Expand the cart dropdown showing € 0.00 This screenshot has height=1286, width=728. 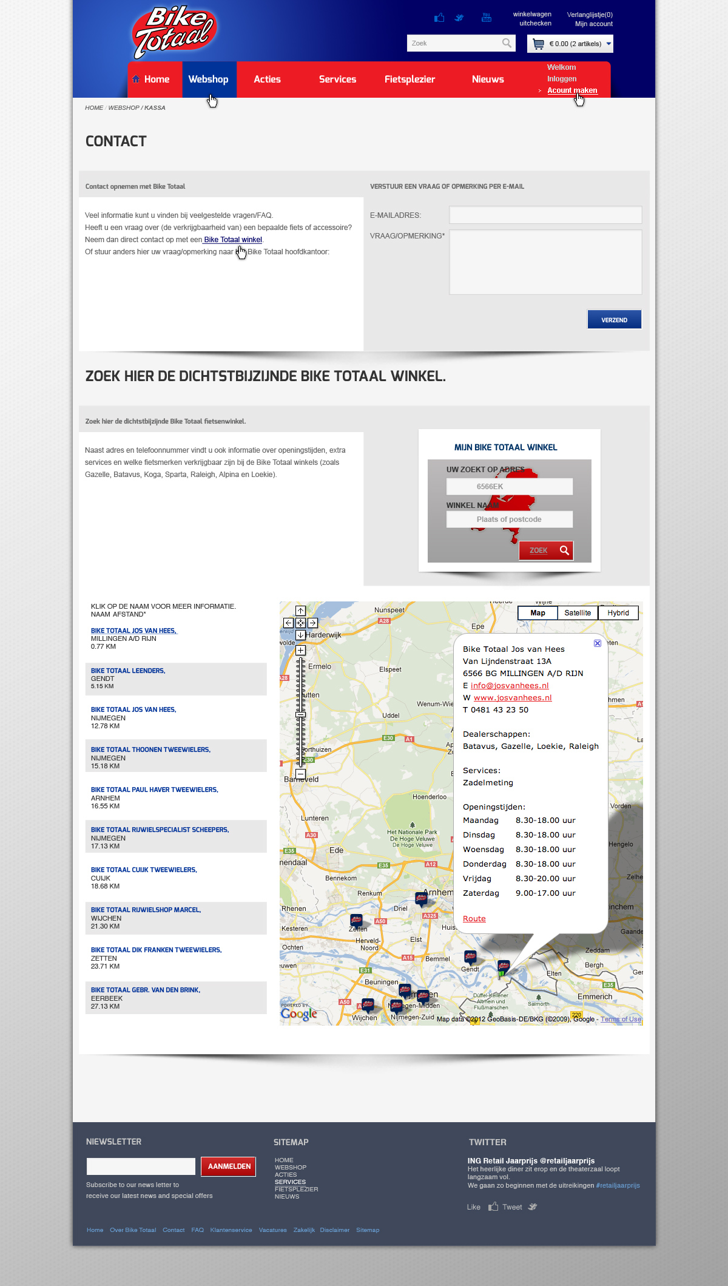(x=608, y=44)
